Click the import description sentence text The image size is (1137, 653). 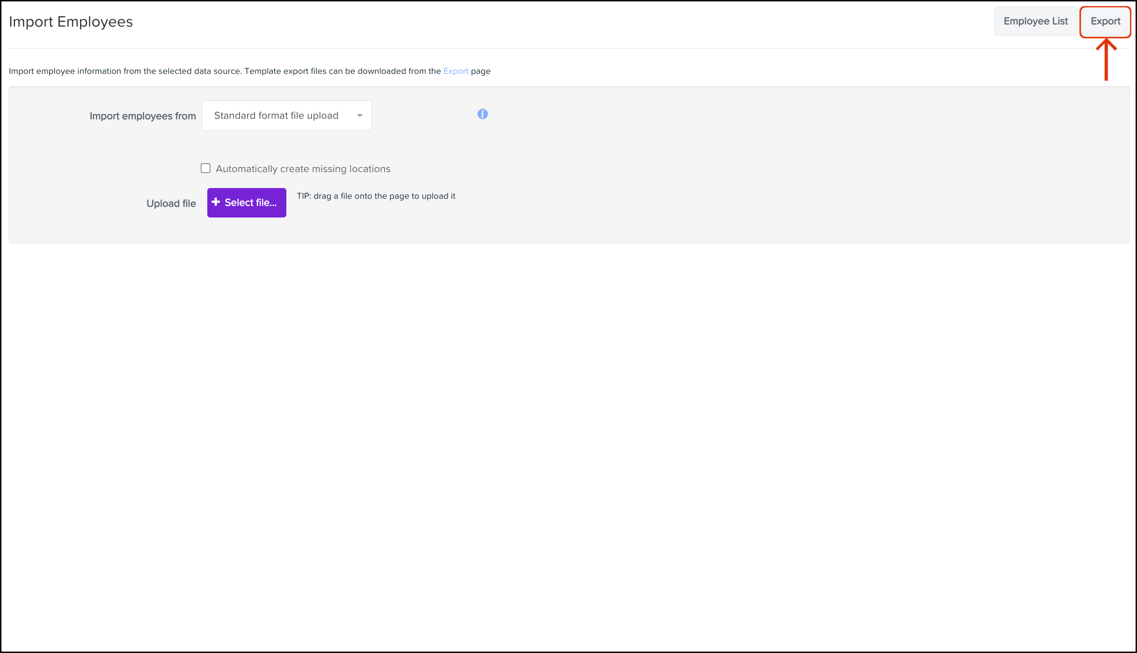click(225, 71)
